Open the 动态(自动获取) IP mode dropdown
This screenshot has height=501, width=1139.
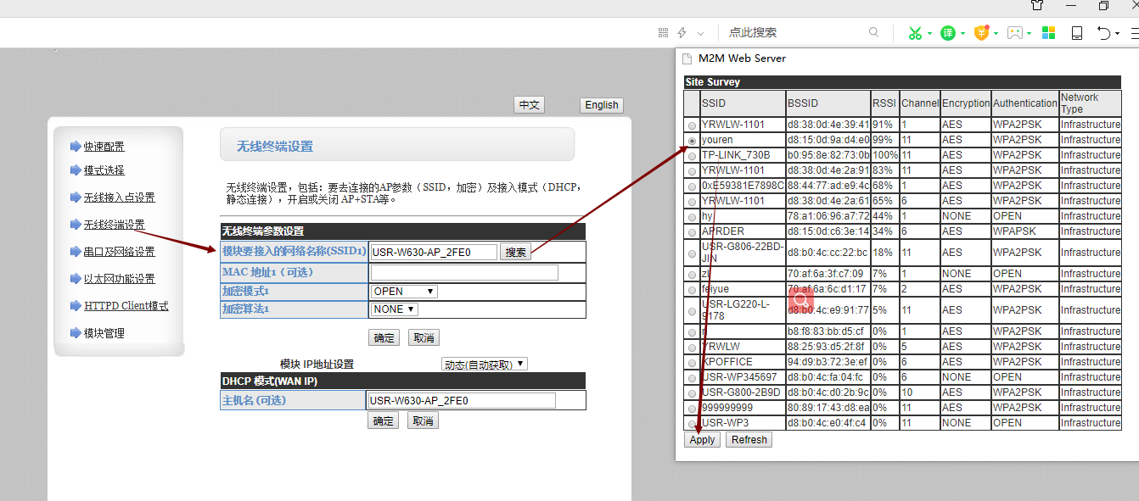(x=485, y=365)
